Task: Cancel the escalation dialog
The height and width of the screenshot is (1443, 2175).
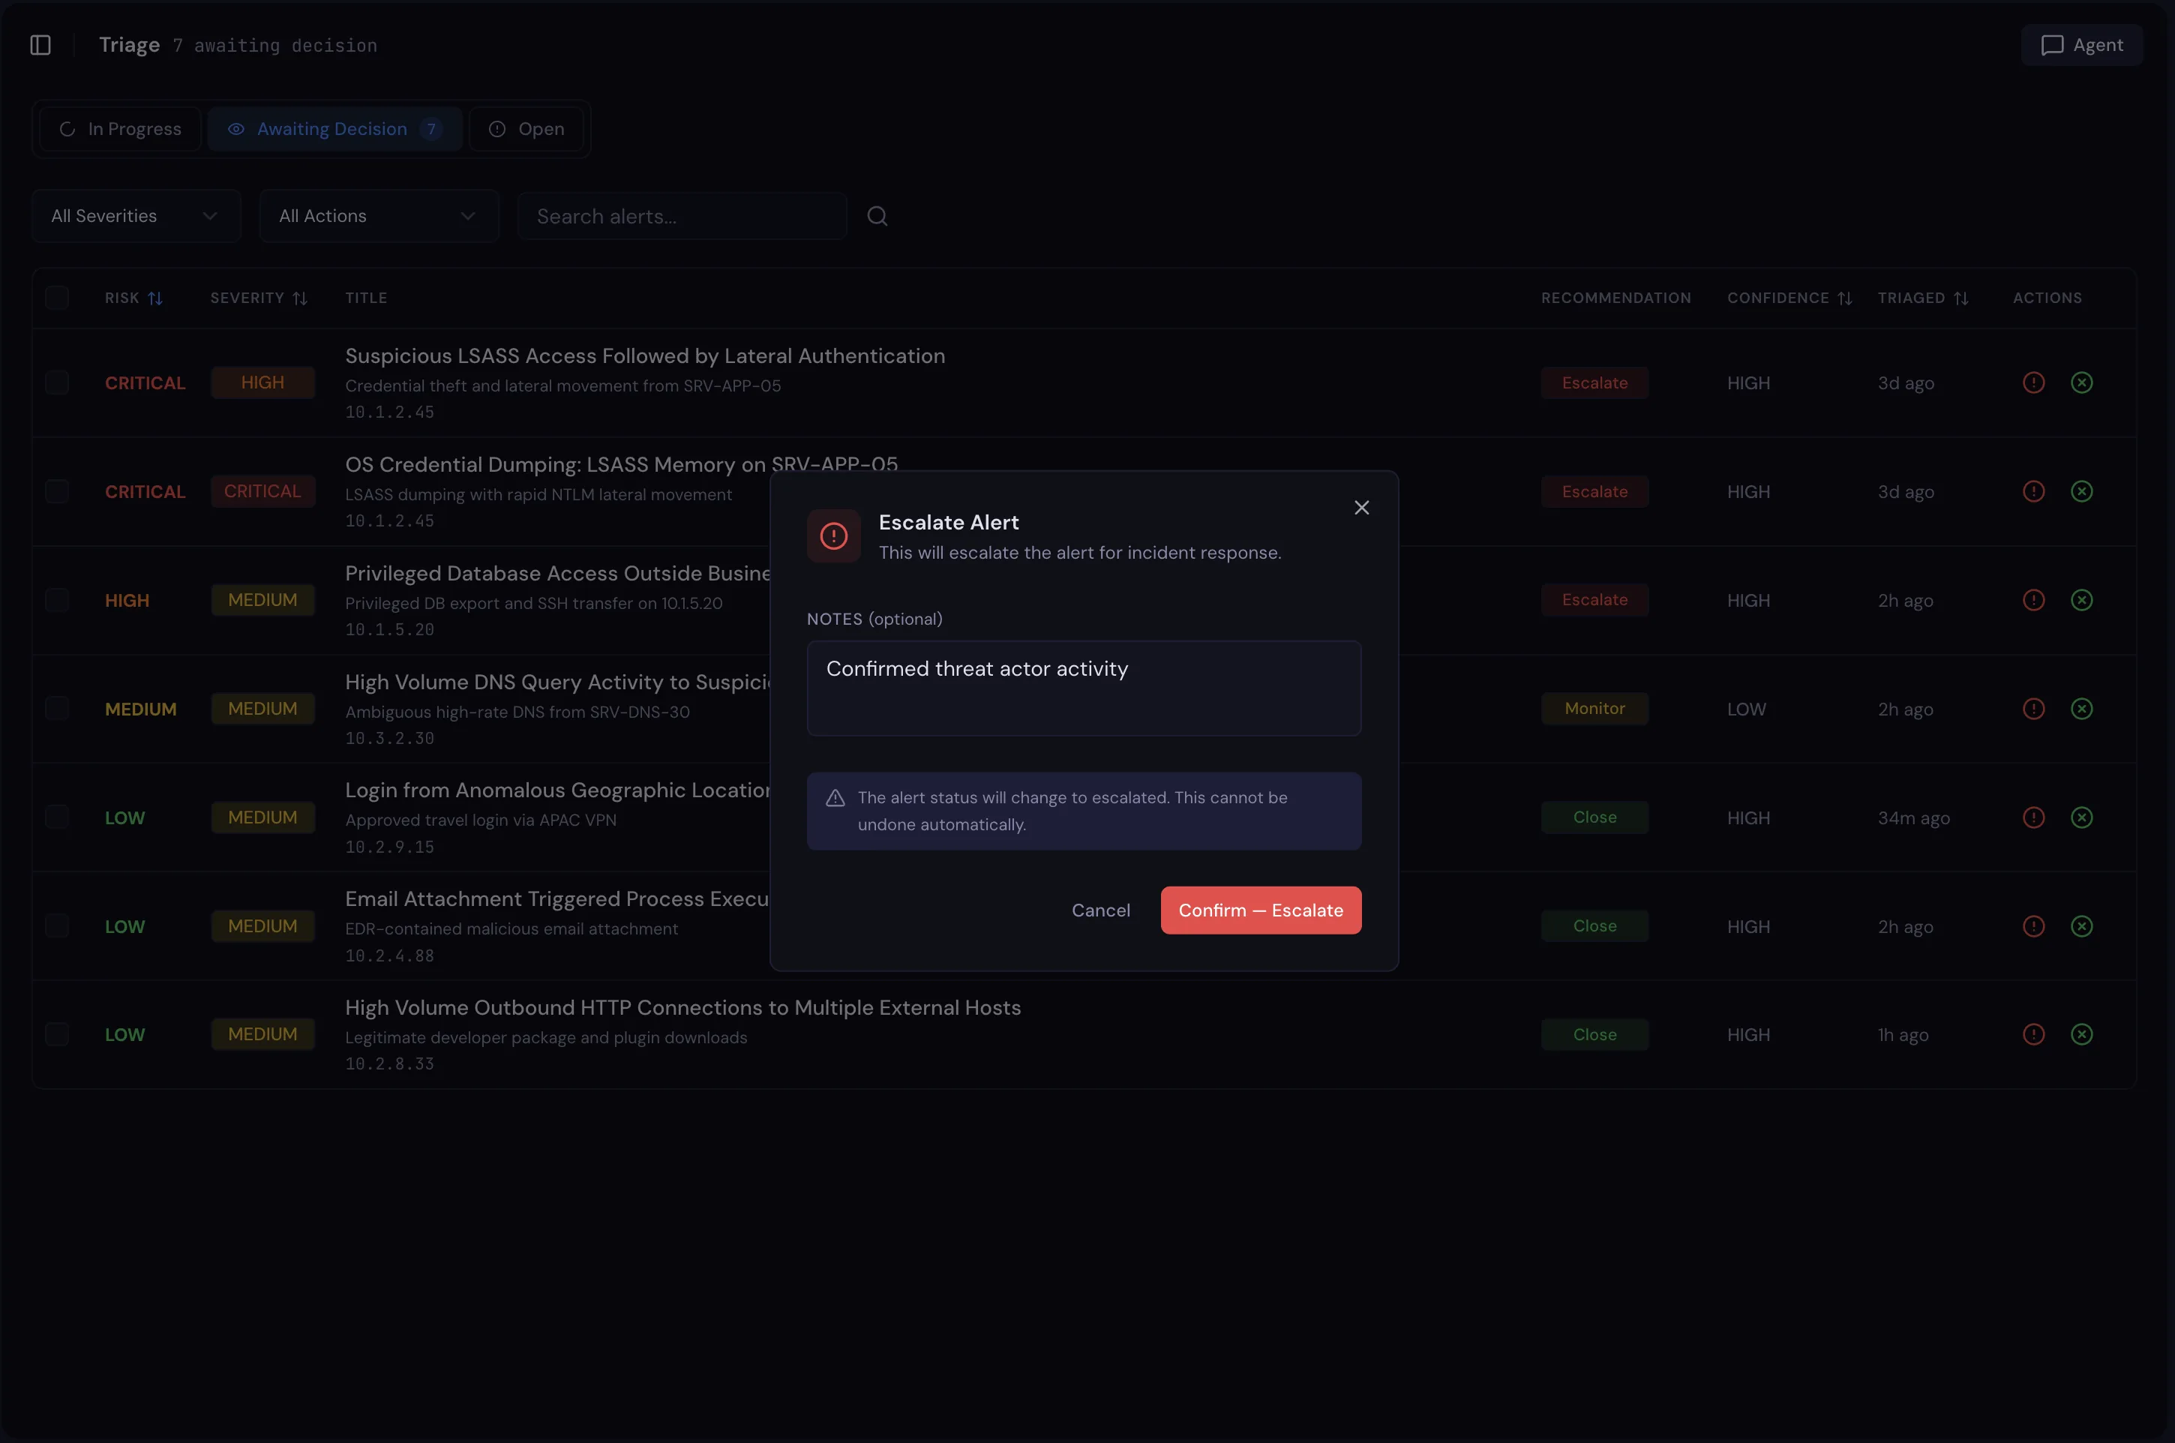Action: (x=1100, y=910)
